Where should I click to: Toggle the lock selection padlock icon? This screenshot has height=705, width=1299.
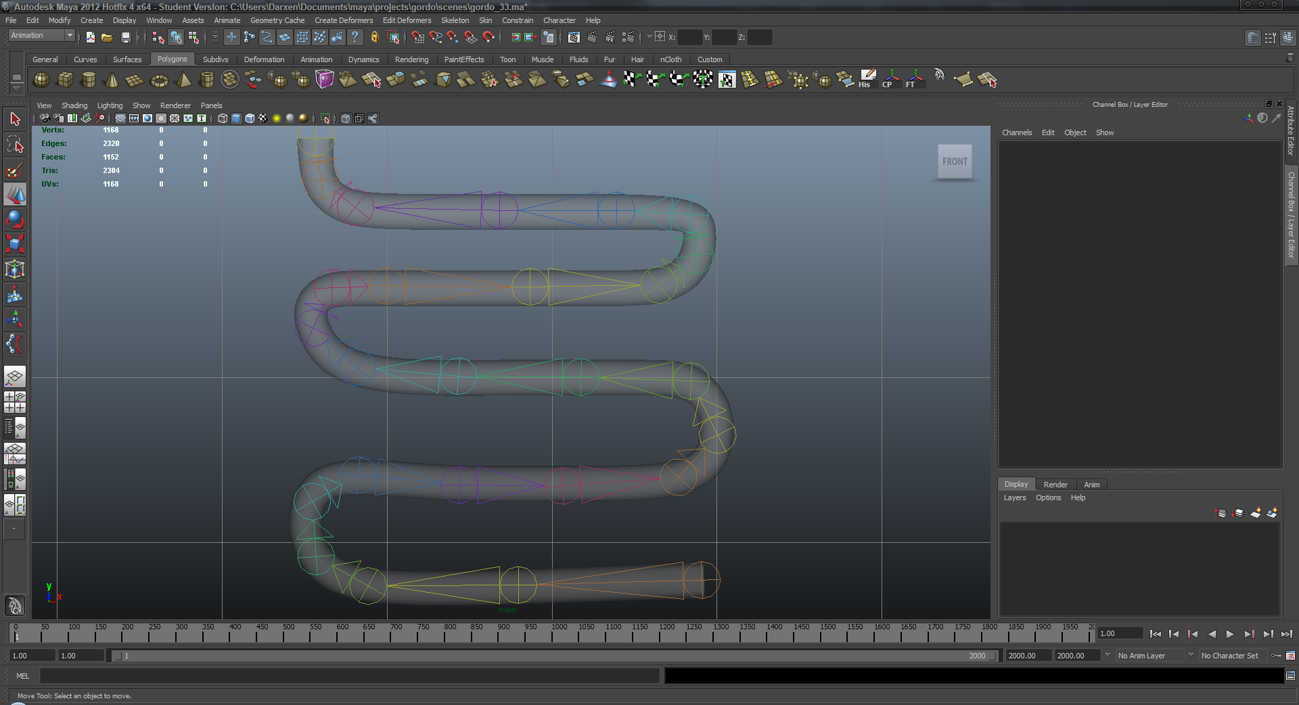tap(374, 37)
